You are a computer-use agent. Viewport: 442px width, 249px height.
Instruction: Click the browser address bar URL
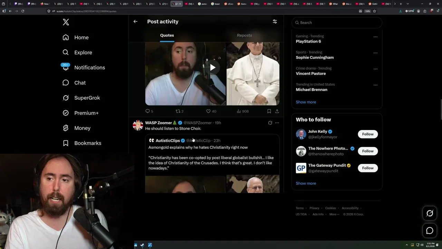[x=86, y=11]
